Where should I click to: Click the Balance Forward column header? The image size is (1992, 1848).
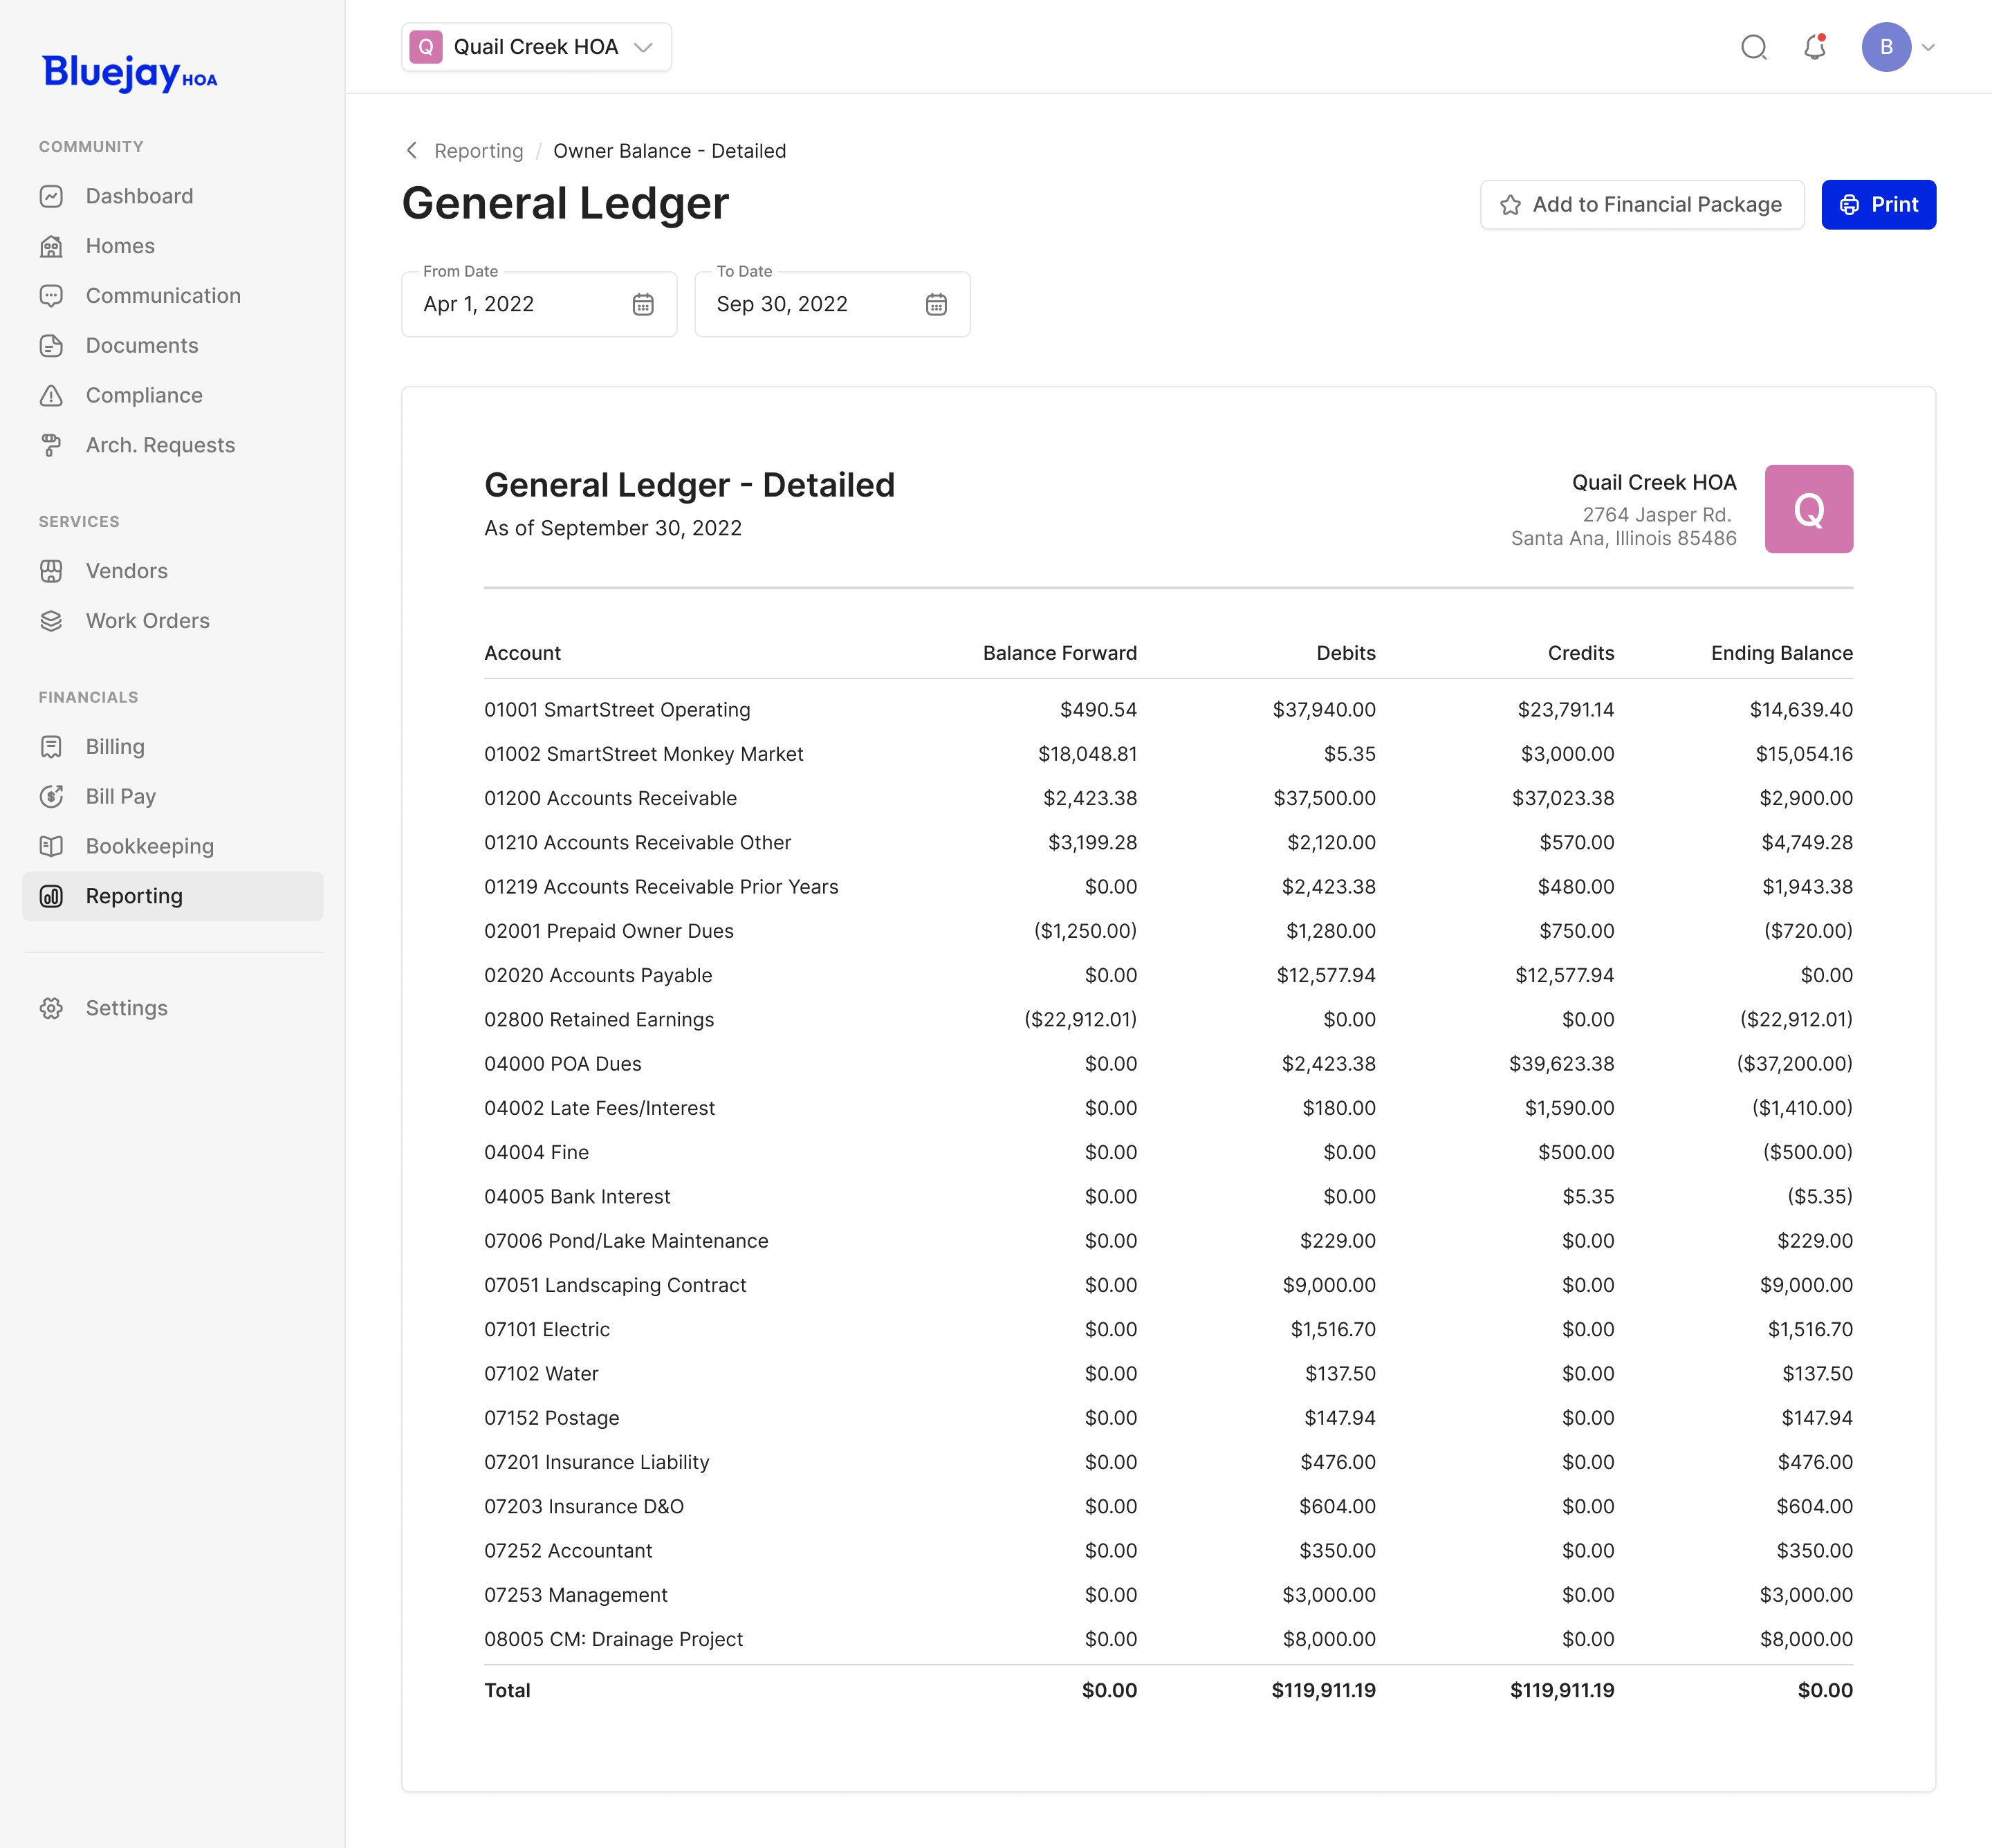coord(1059,653)
